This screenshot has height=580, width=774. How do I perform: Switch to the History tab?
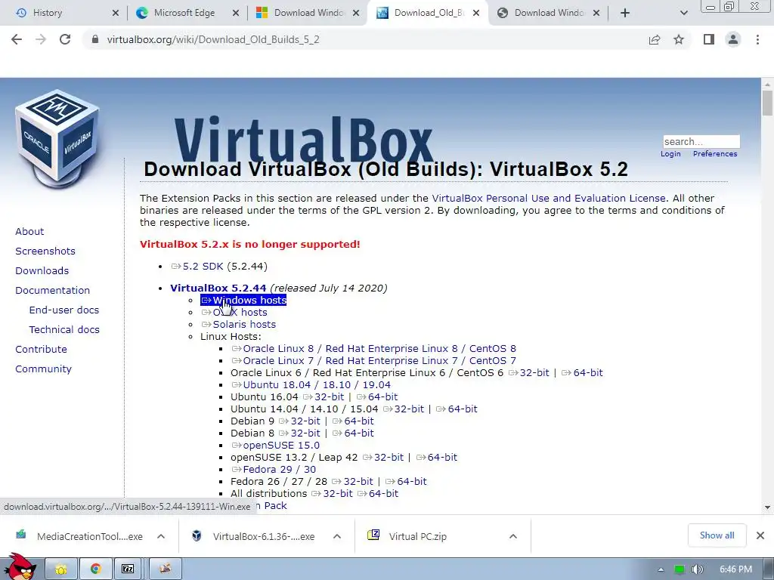click(48, 13)
